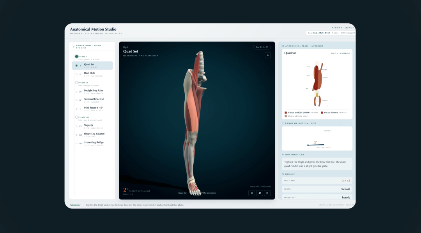Click the 'PHASE II' heading text
Image resolution: width=421 pixels, height=233 pixels.
[83, 83]
